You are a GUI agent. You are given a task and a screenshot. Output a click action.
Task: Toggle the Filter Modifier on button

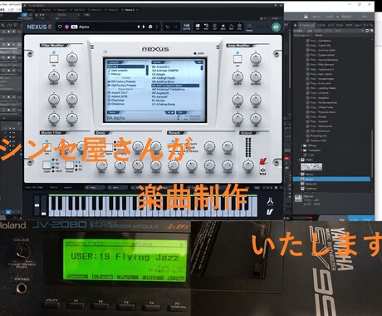54,59
